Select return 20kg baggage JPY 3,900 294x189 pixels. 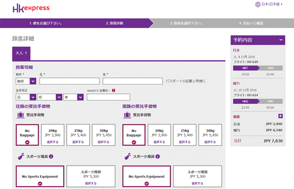159,135
